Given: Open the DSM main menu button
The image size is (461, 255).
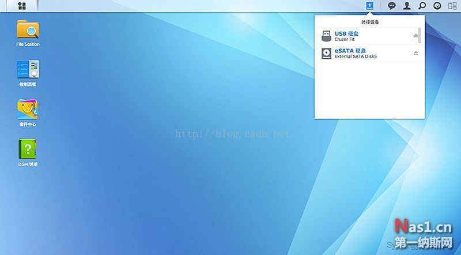Looking at the screenshot, I should tap(22, 6).
